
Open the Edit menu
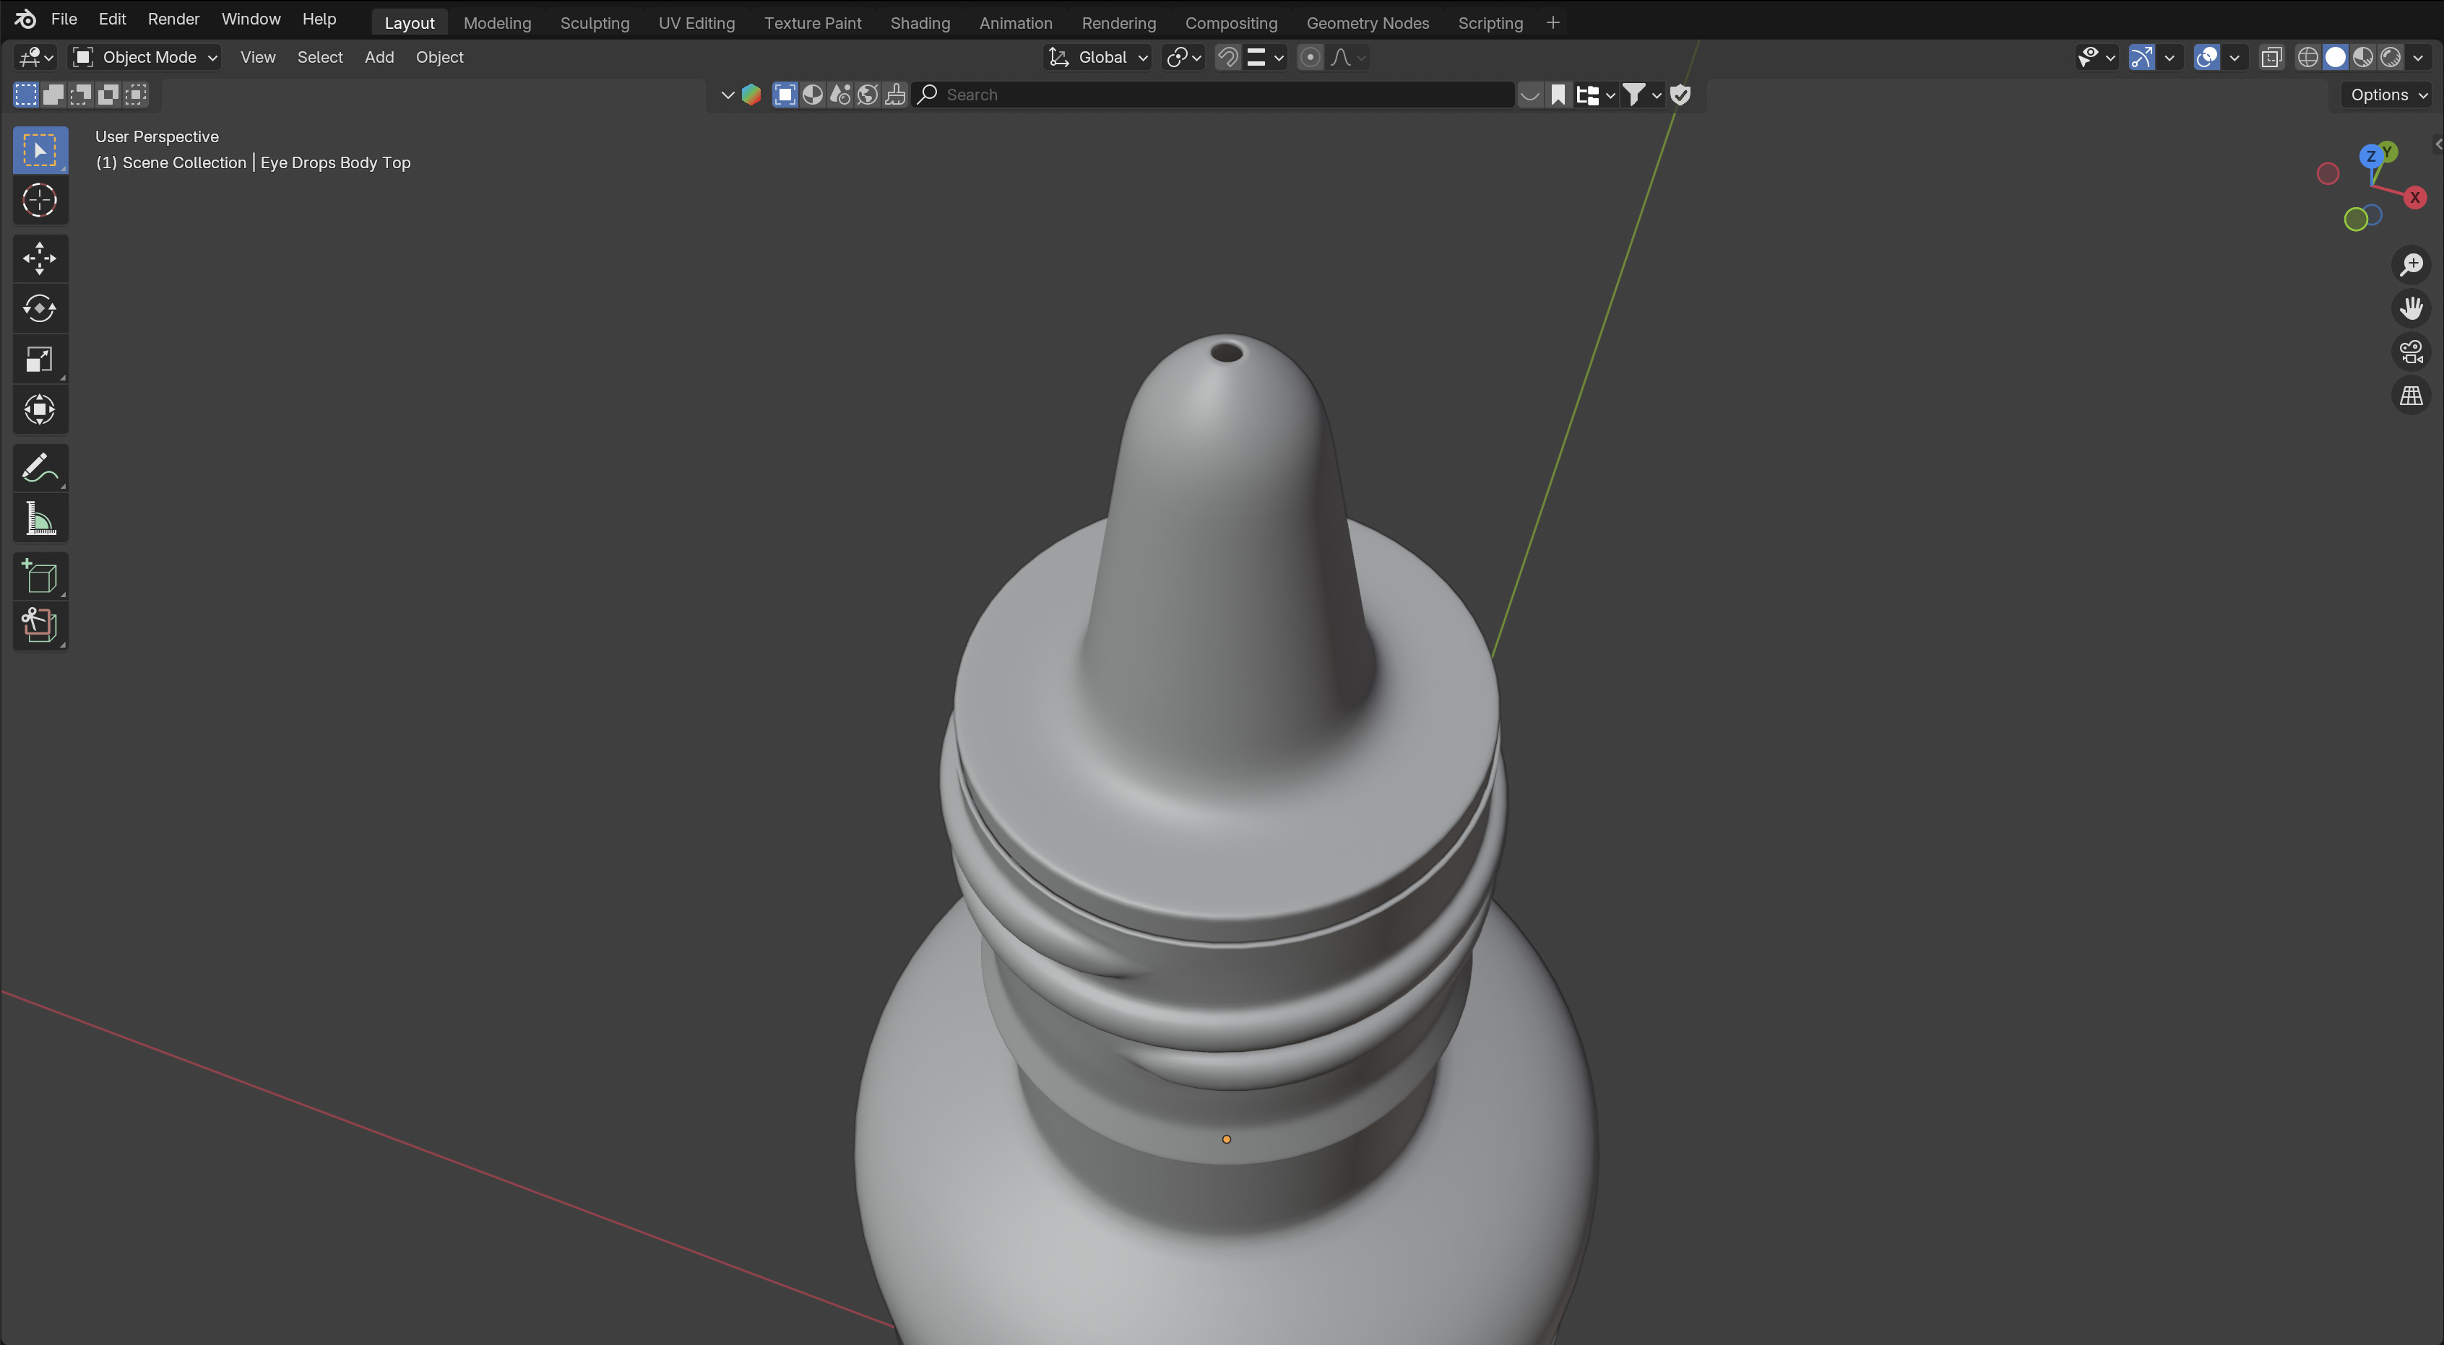(x=112, y=19)
